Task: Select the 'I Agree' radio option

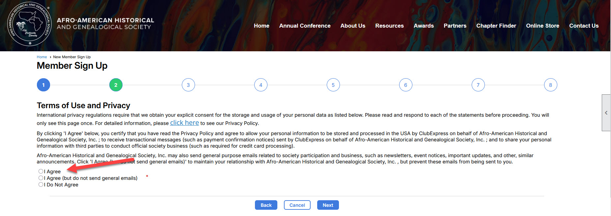Action: 41,171
